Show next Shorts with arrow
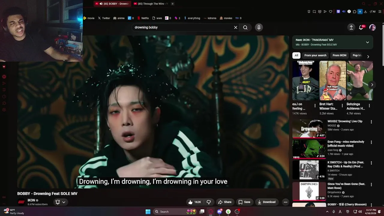384x216 pixels. [372, 85]
